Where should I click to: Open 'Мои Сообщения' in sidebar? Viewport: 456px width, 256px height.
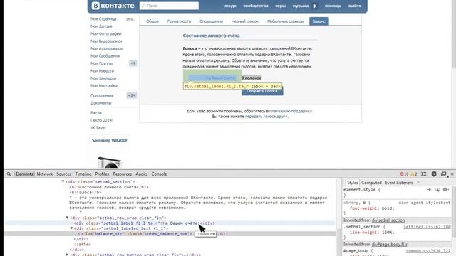[x=105, y=56]
